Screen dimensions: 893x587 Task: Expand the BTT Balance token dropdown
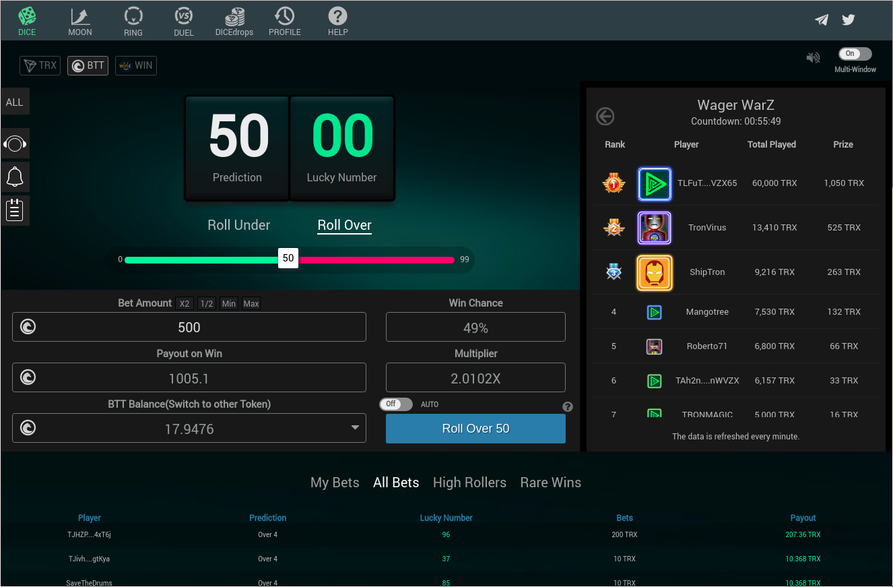[x=355, y=428]
